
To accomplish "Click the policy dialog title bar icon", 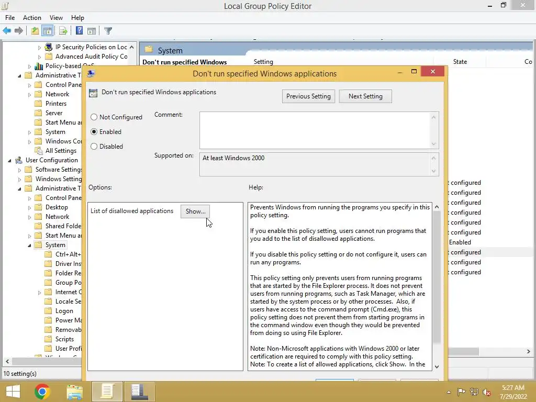I will coord(91,73).
